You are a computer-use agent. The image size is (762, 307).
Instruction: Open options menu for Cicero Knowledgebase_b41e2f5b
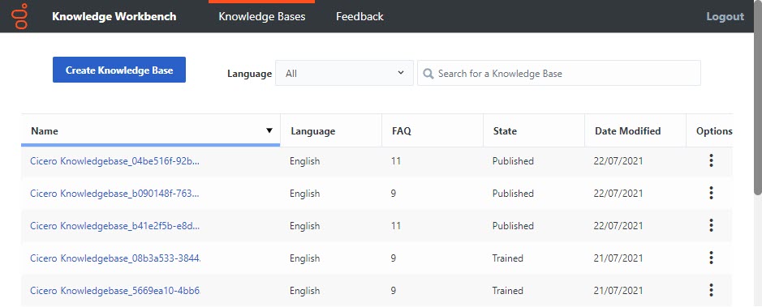[711, 225]
